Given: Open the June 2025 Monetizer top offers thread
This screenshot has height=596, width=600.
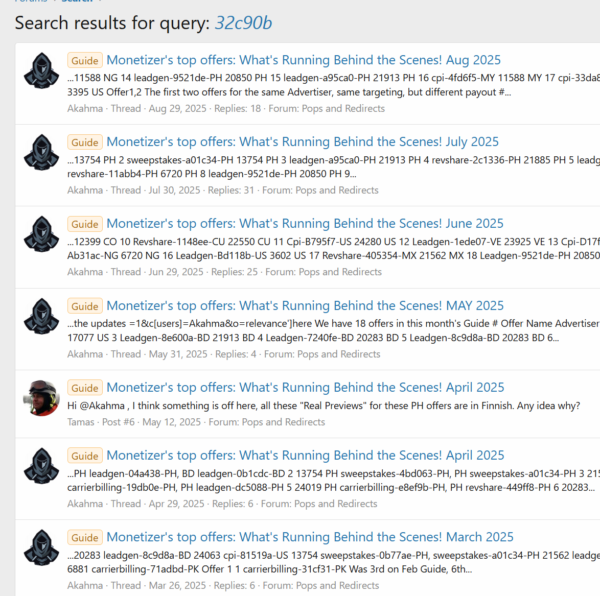Looking at the screenshot, I should (x=305, y=224).
